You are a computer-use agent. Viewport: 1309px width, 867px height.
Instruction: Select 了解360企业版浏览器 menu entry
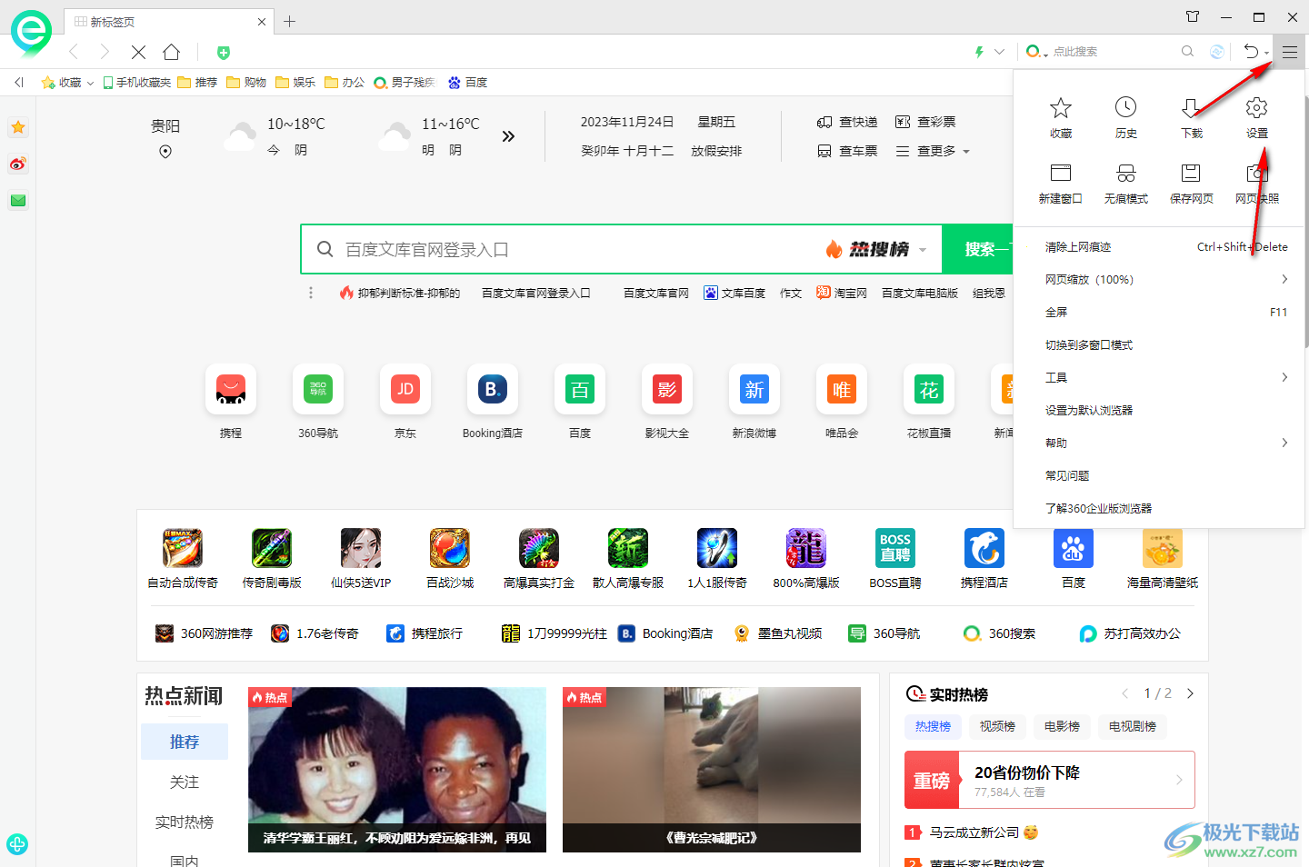(x=1159, y=509)
